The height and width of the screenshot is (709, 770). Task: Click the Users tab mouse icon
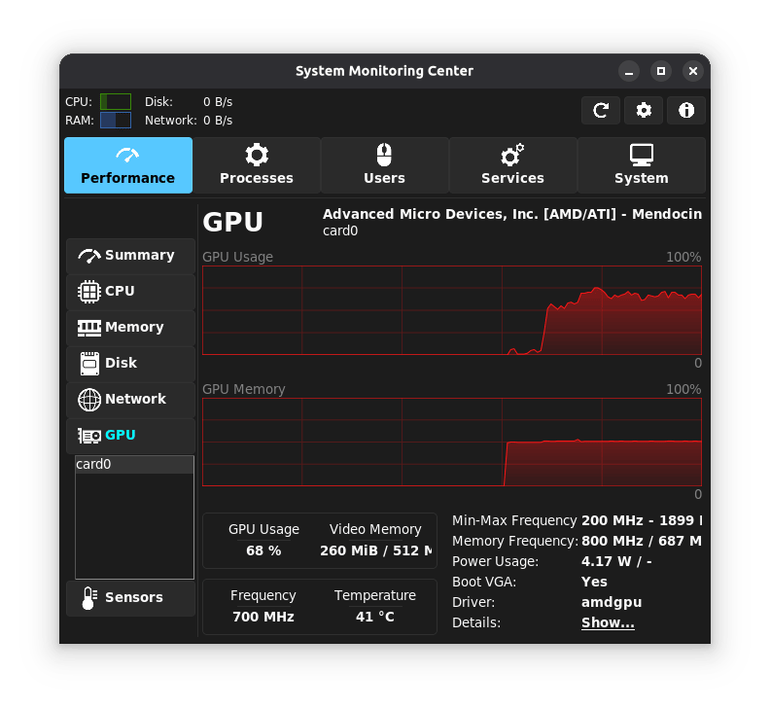coord(384,156)
